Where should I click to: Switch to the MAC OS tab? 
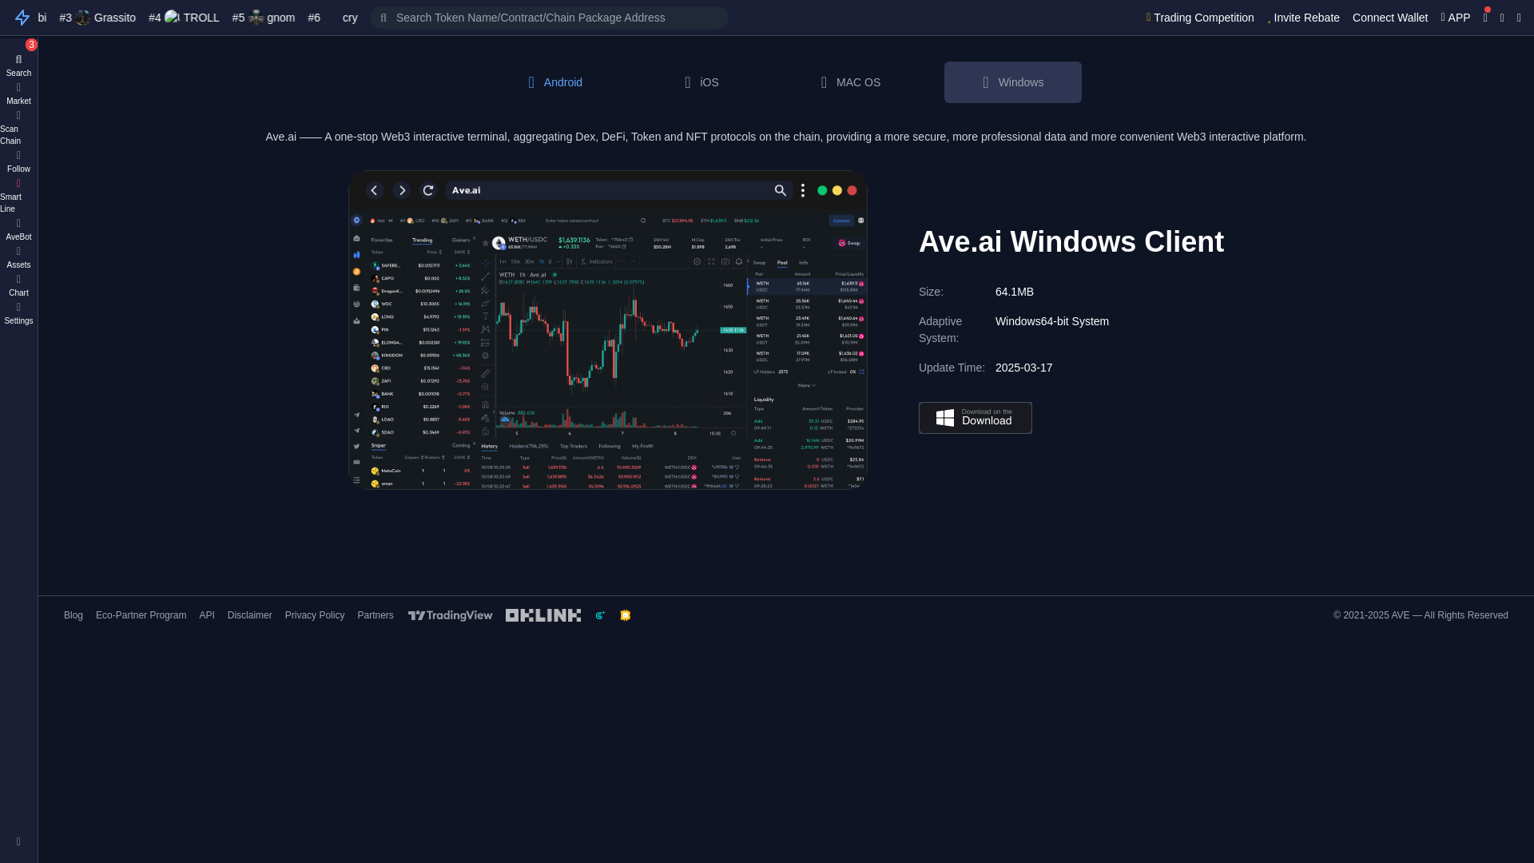[x=851, y=82]
